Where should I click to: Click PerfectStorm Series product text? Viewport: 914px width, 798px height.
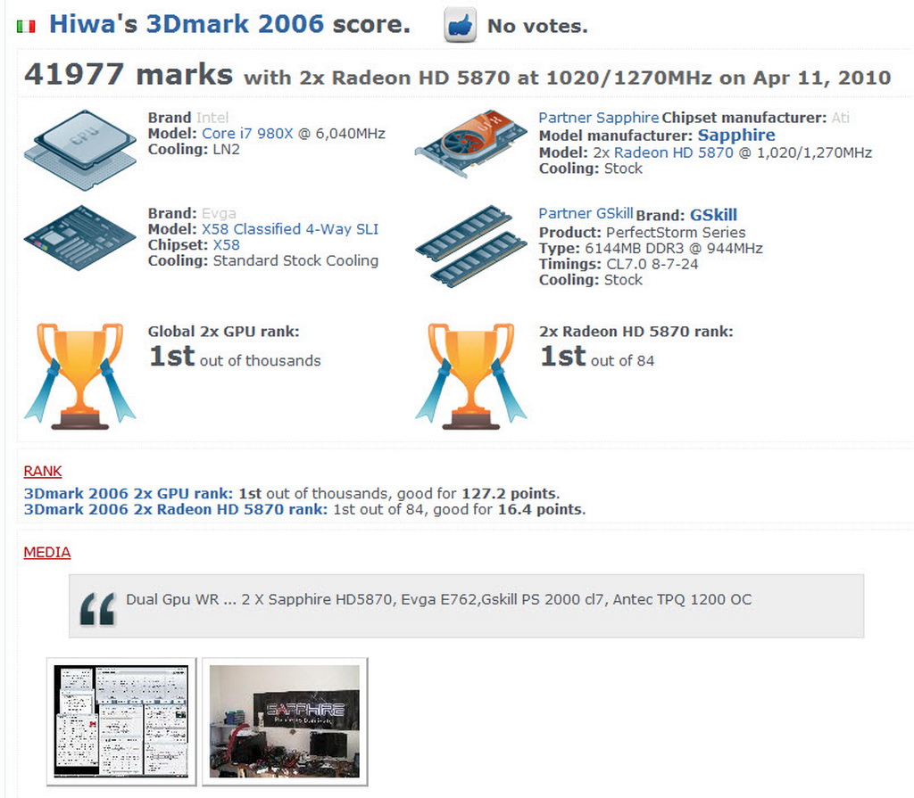click(x=676, y=233)
